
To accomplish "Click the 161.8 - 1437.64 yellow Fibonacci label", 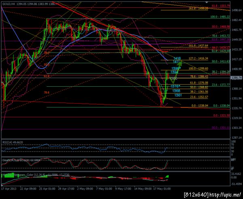I will 198,46.
